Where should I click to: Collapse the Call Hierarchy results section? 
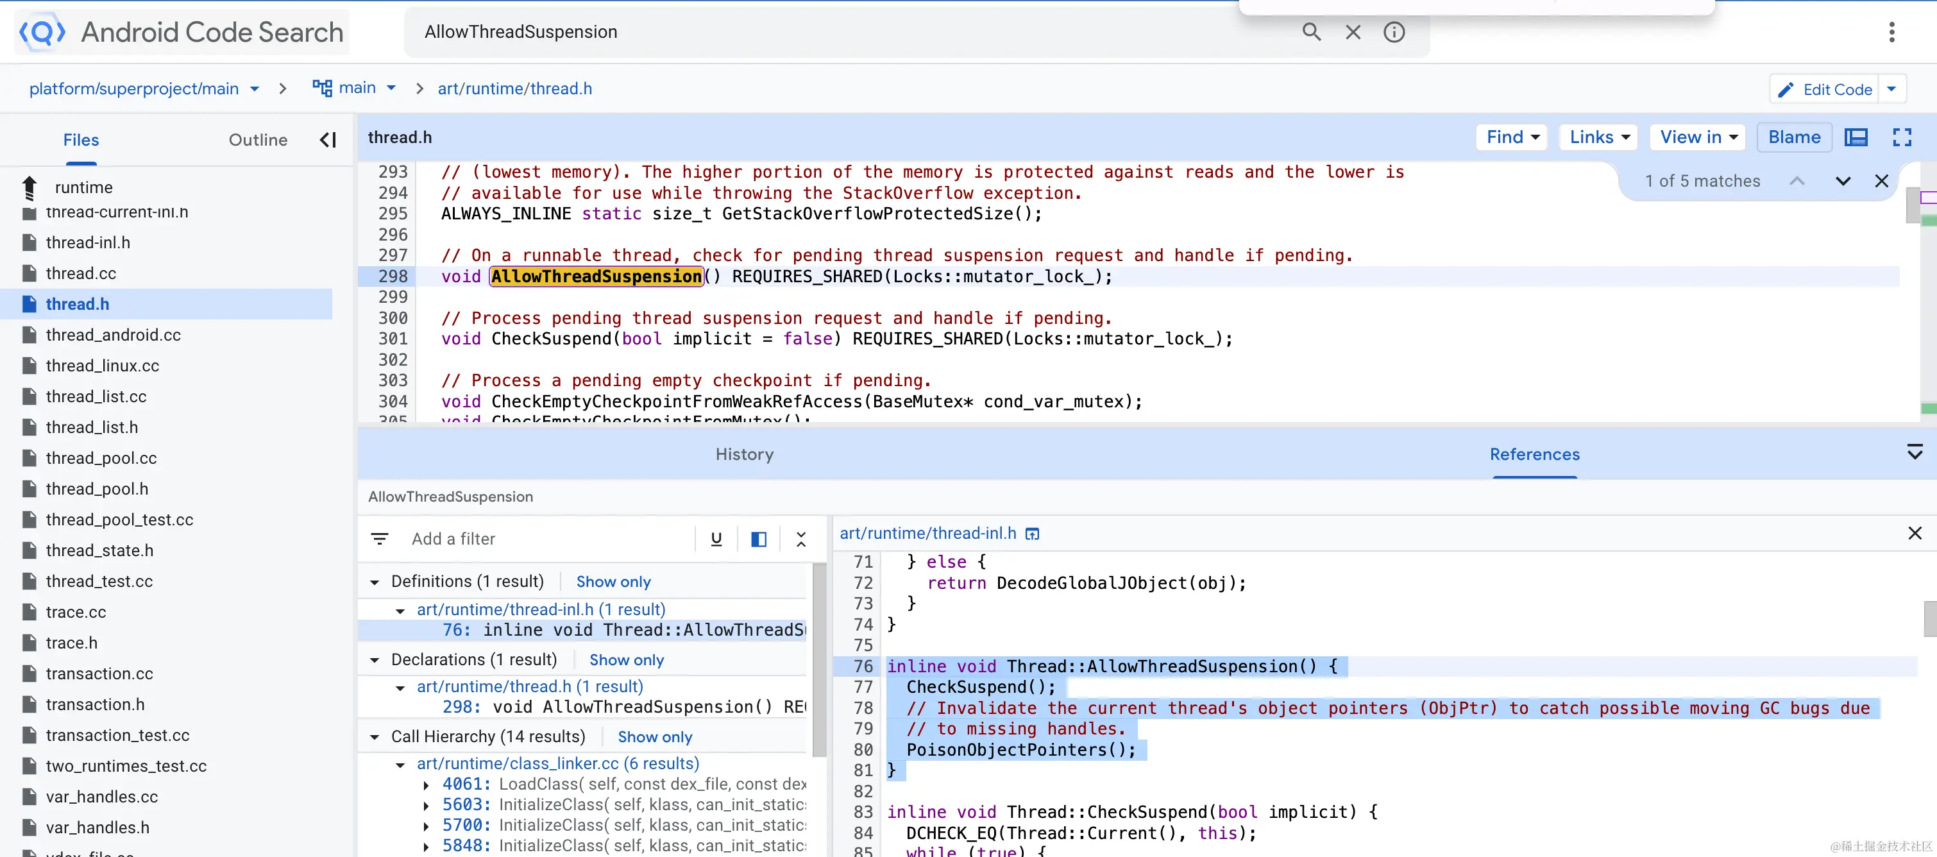375,736
